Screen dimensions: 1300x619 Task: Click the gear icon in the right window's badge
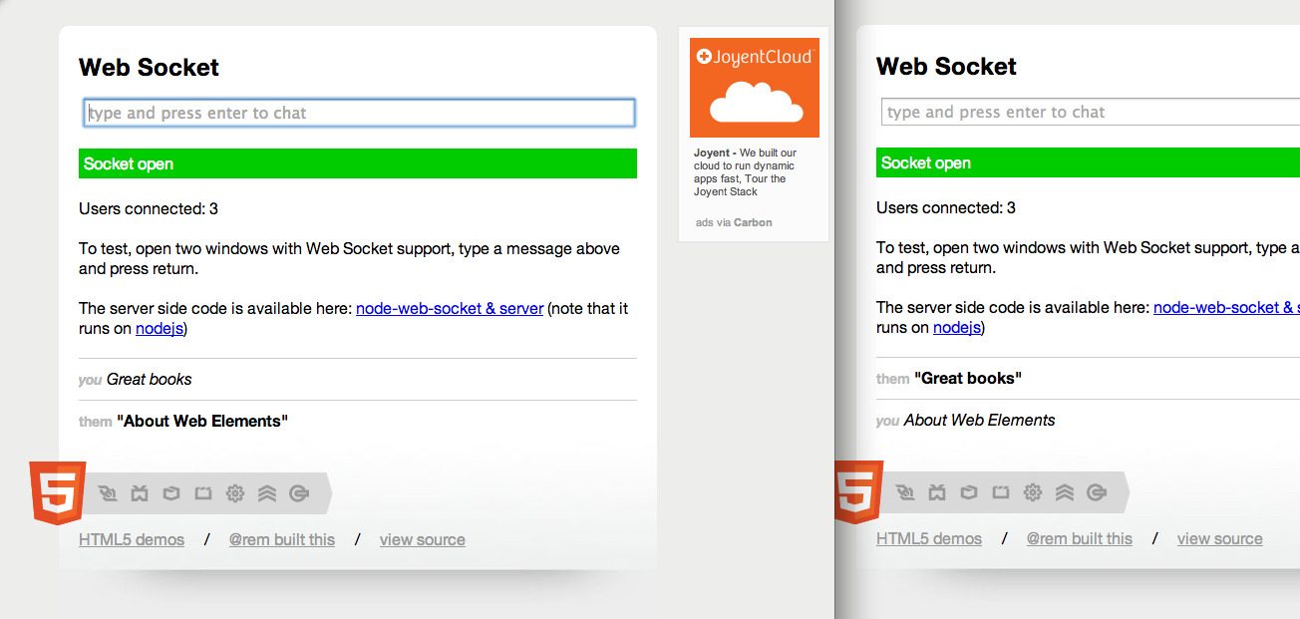coord(1033,491)
